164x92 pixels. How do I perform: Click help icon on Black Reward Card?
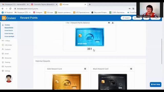pos(131,69)
